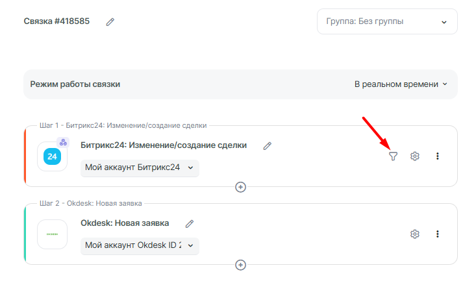Expand the Мой аккаунт Okdesk ID dropdown
476x283 pixels.
tap(140, 246)
